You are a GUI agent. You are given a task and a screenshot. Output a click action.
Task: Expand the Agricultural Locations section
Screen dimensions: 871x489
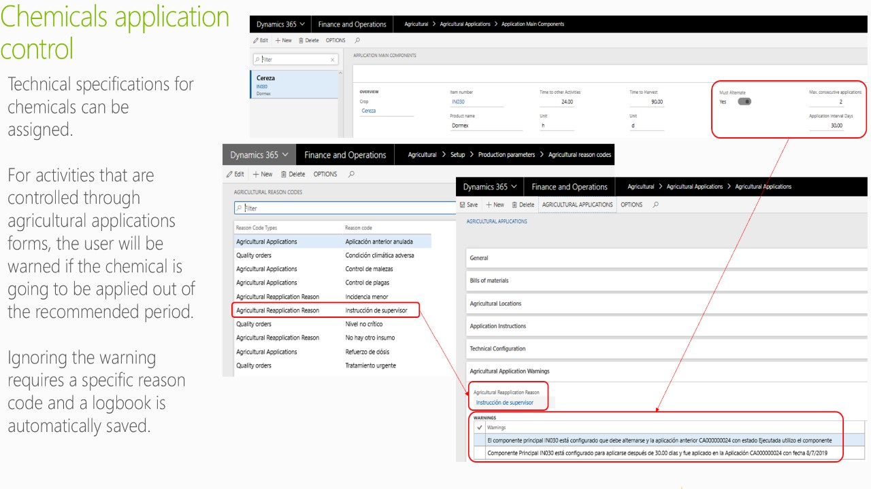tap(667, 304)
